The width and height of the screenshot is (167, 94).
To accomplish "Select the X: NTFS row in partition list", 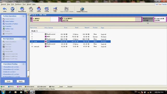I will click(x=70, y=46).
